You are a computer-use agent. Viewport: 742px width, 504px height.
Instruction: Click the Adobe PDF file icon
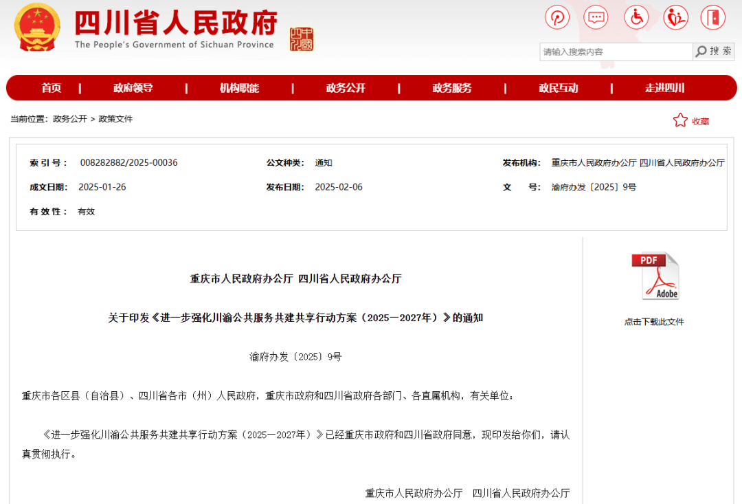pyautogui.click(x=655, y=276)
